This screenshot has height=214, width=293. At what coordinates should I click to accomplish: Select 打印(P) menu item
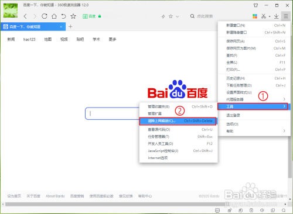pyautogui.click(x=254, y=70)
